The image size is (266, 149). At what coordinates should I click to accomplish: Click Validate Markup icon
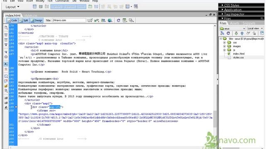90,20
